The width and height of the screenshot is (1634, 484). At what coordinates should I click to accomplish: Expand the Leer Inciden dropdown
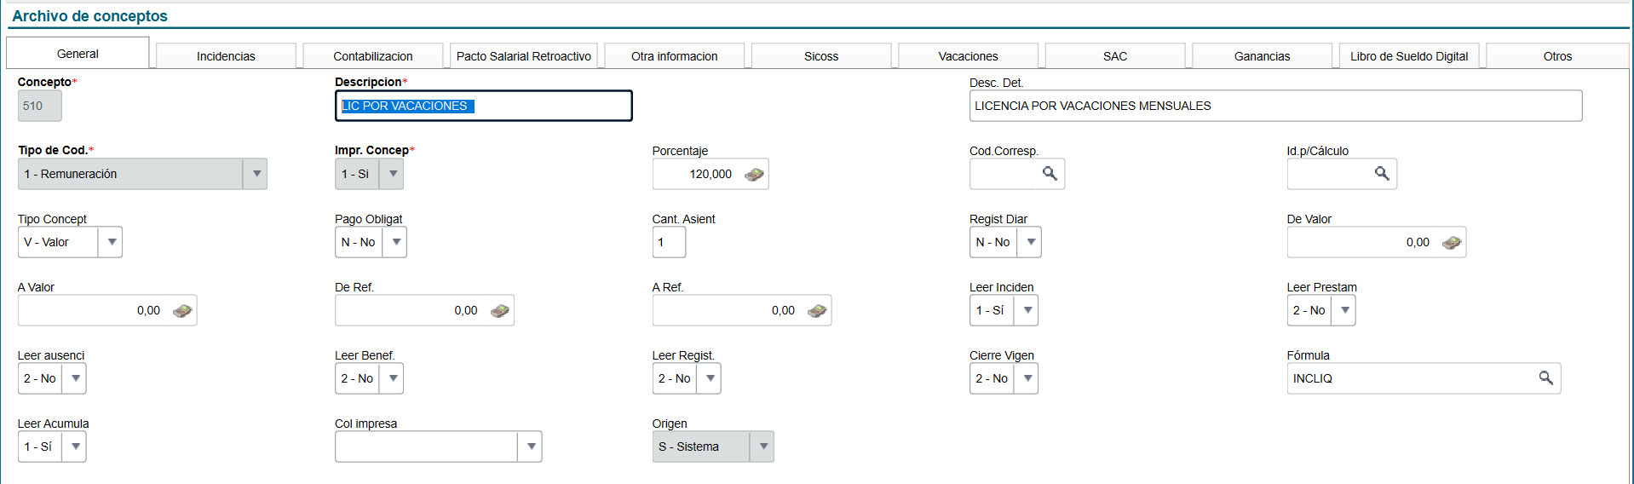pos(1027,310)
